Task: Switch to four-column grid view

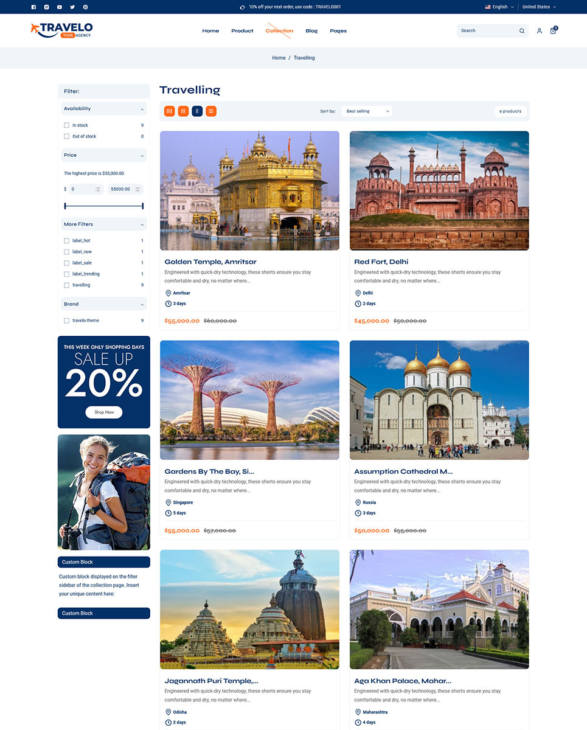Action: 170,111
